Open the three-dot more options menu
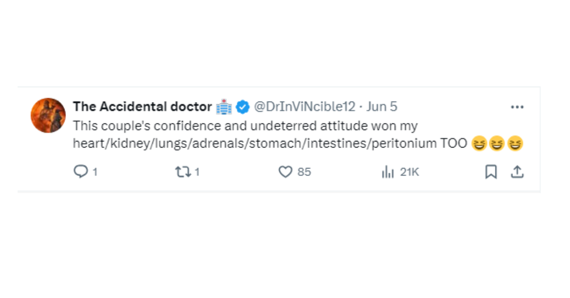This screenshot has height=298, width=570. (x=517, y=107)
